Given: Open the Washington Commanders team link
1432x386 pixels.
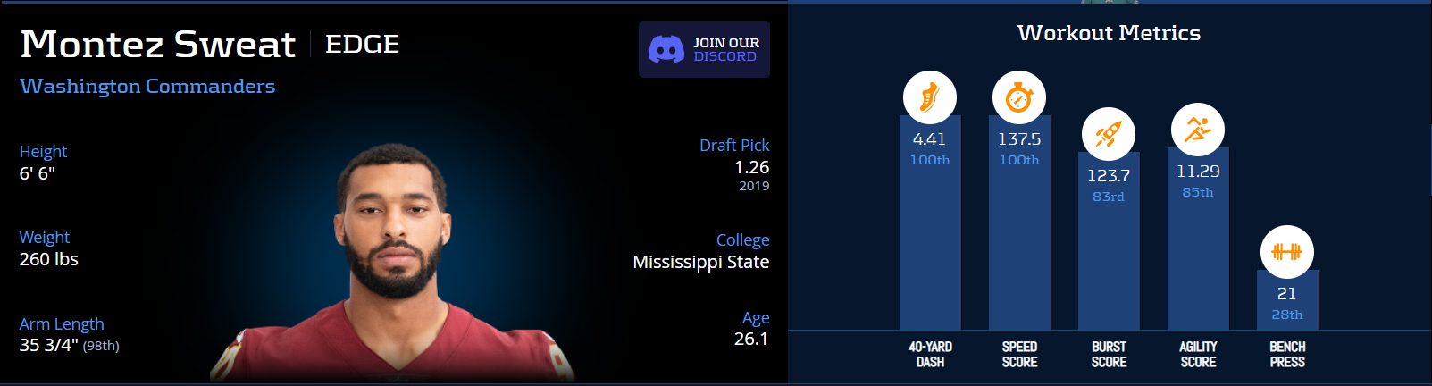Looking at the screenshot, I should coord(147,86).
